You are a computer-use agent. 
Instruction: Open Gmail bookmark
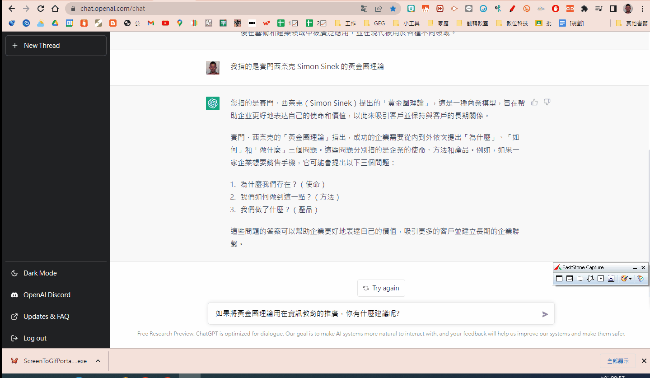pos(151,23)
